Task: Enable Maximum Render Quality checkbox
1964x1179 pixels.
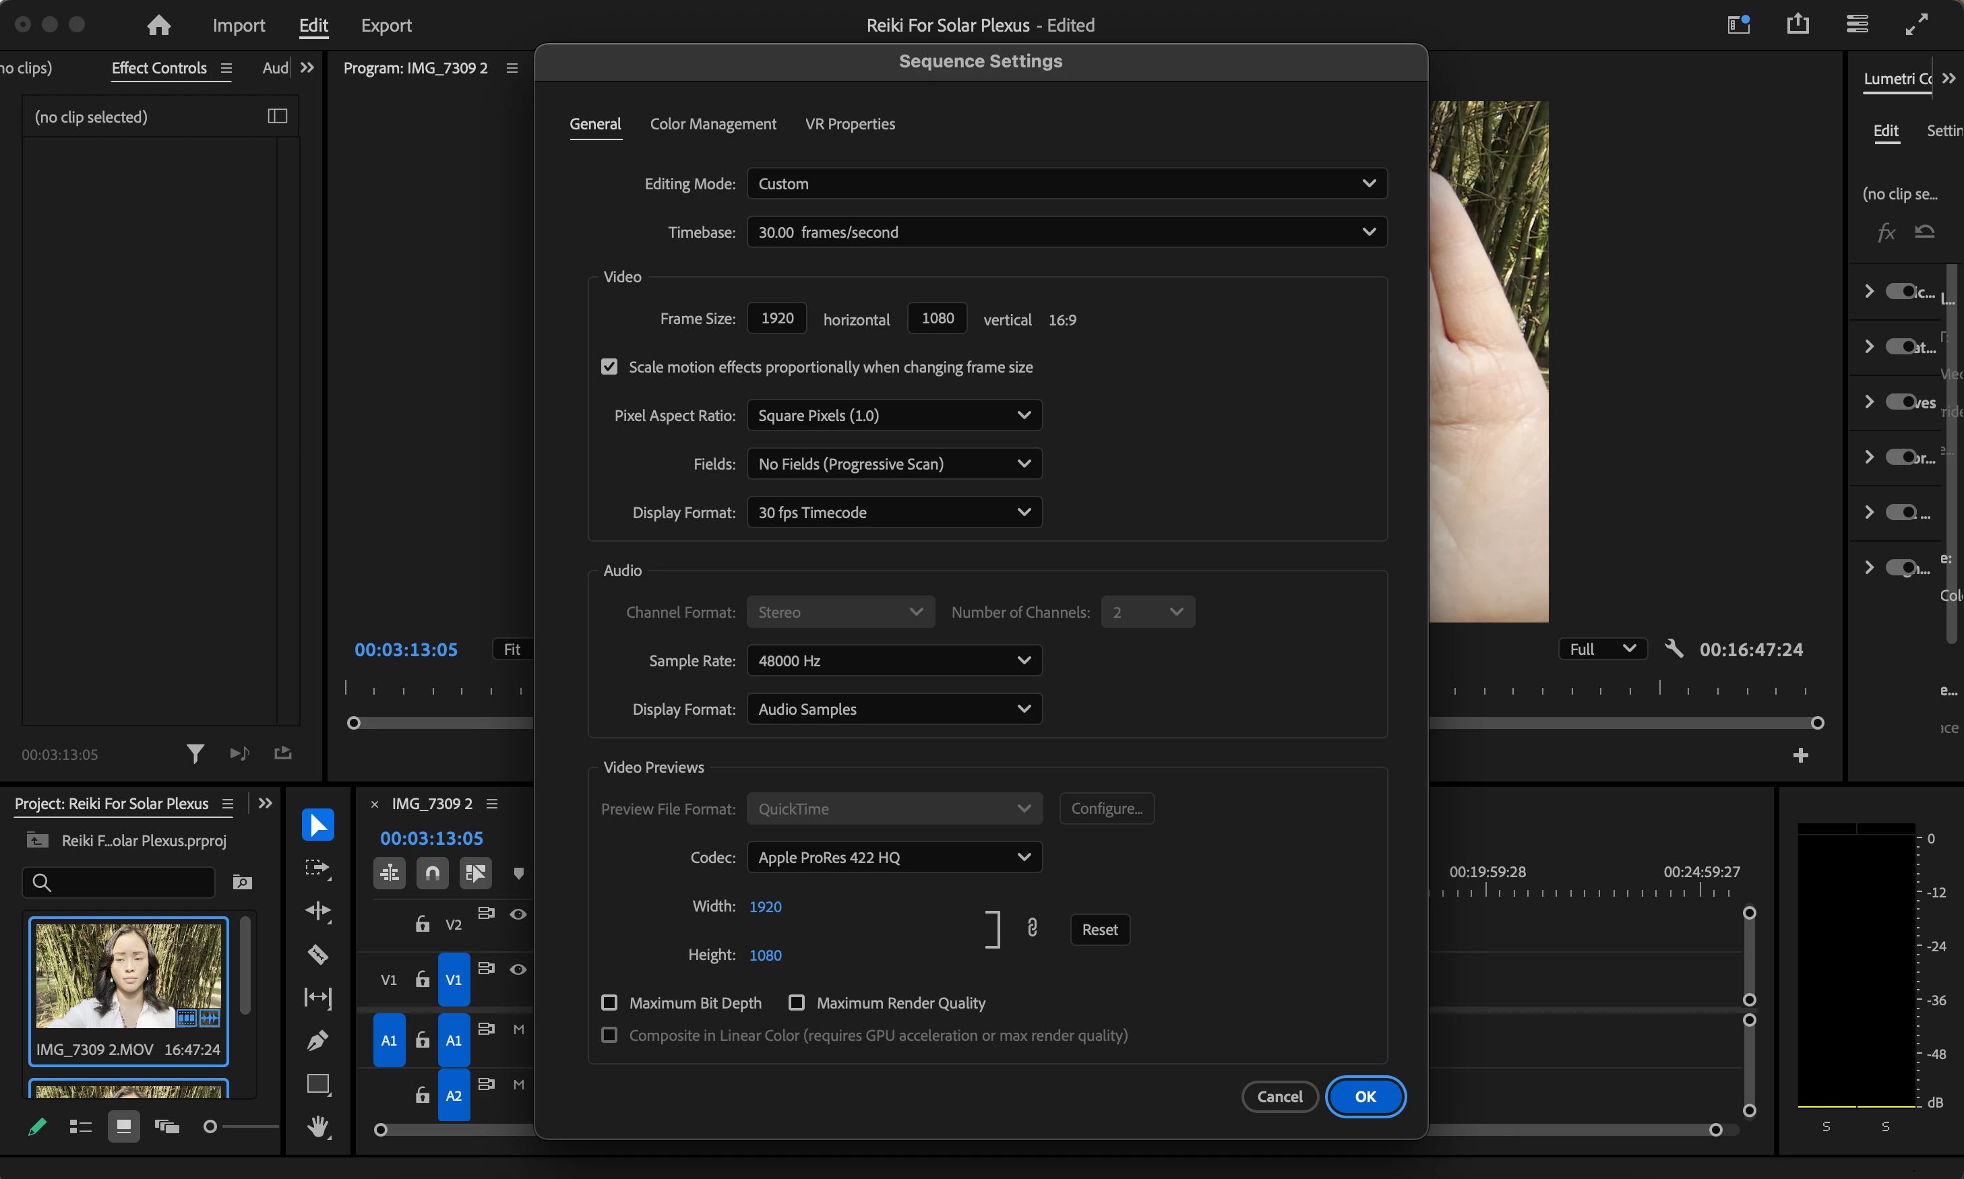Action: (x=797, y=1002)
